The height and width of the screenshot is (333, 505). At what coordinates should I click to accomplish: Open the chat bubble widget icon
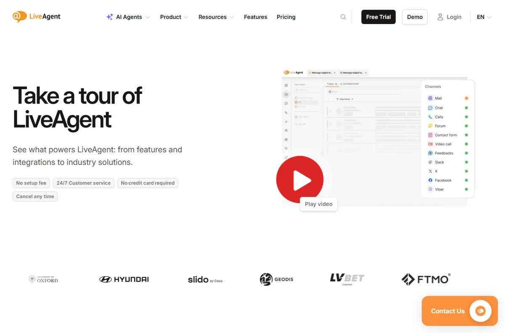point(481,311)
